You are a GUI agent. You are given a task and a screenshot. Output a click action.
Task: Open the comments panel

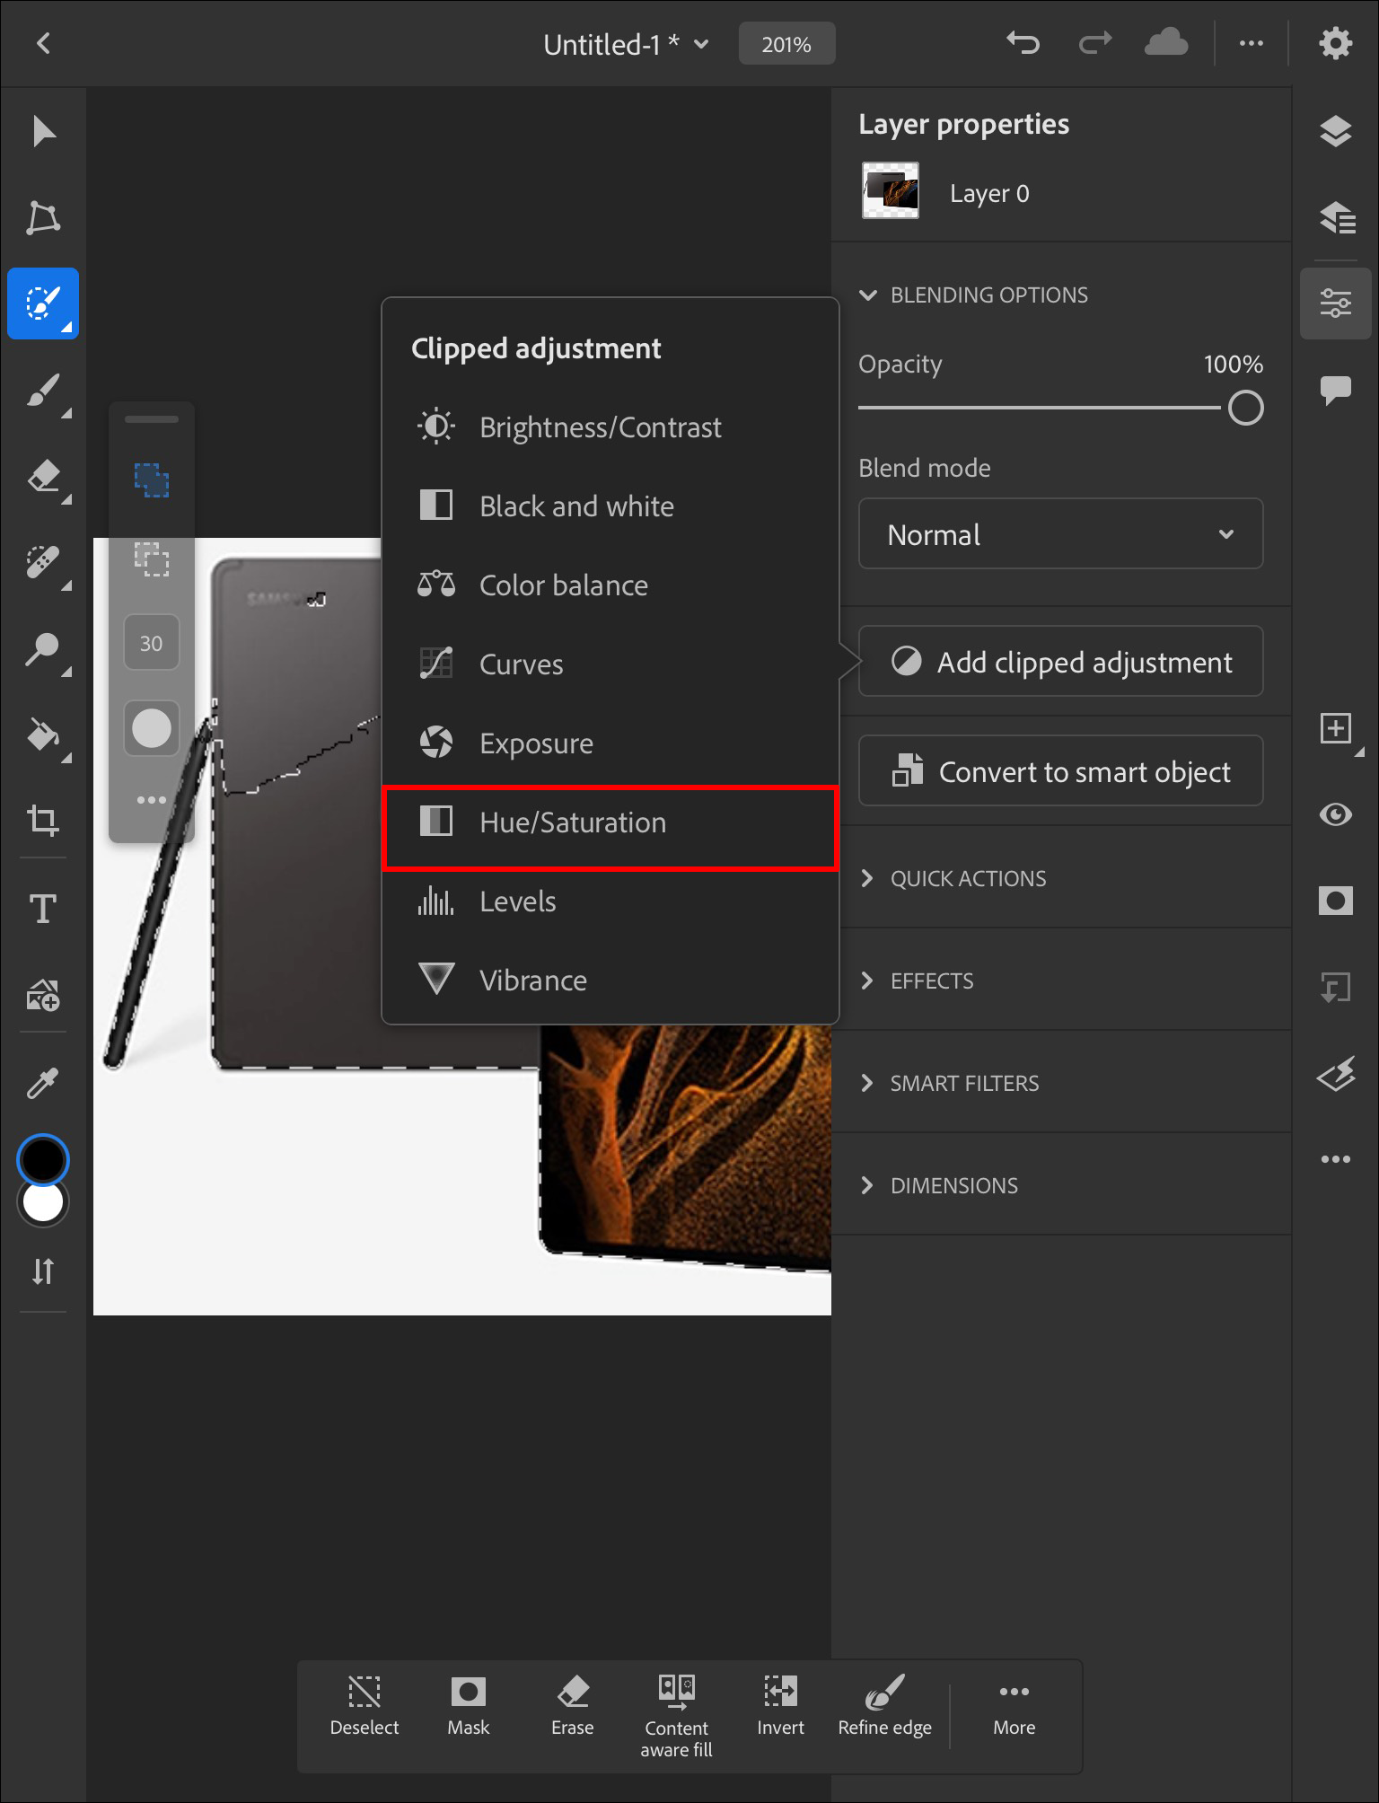(x=1336, y=390)
